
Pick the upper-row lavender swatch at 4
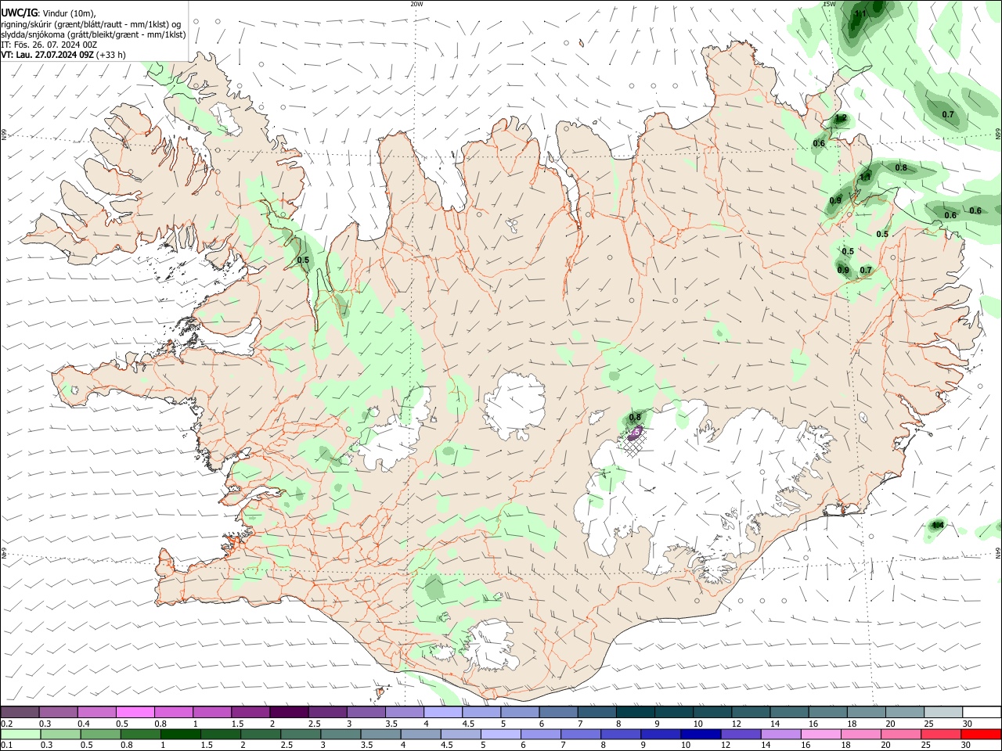[443, 713]
